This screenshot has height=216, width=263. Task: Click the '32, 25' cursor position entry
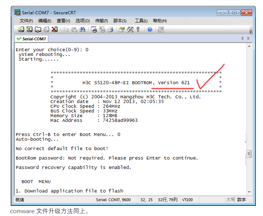(147, 200)
